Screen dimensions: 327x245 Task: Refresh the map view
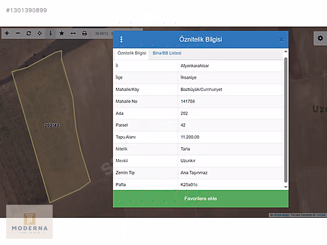28,33
